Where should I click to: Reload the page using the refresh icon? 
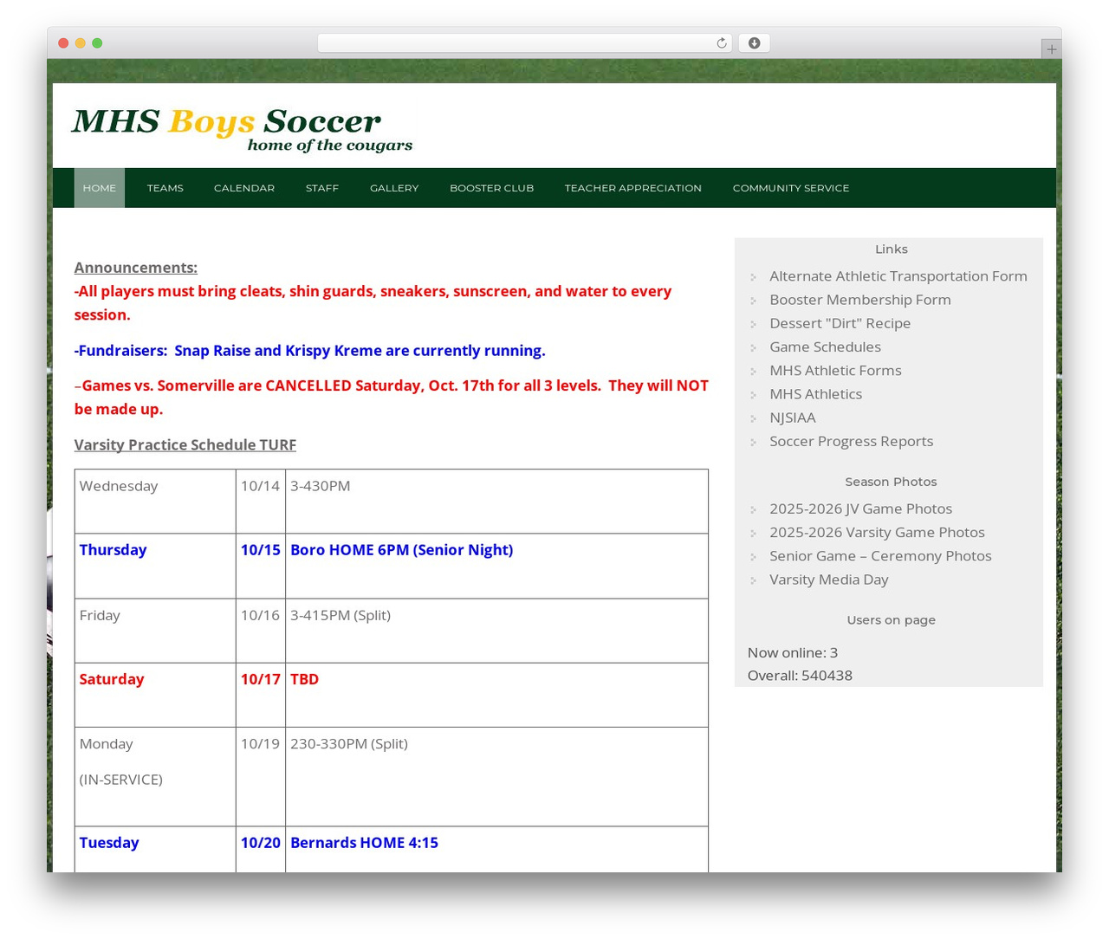pyautogui.click(x=721, y=43)
